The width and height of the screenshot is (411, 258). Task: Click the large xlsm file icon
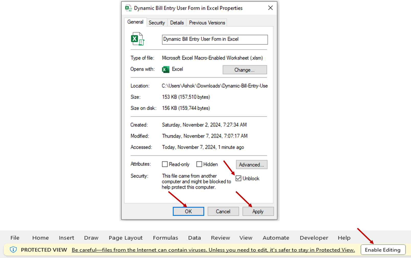tap(138, 39)
